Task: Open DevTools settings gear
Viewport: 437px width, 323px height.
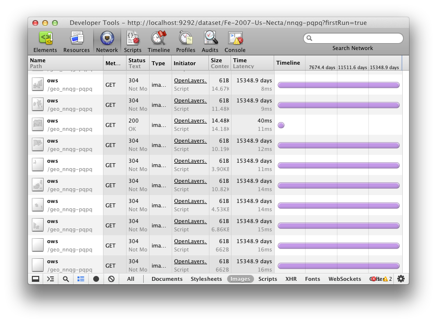Action: pyautogui.click(x=401, y=279)
